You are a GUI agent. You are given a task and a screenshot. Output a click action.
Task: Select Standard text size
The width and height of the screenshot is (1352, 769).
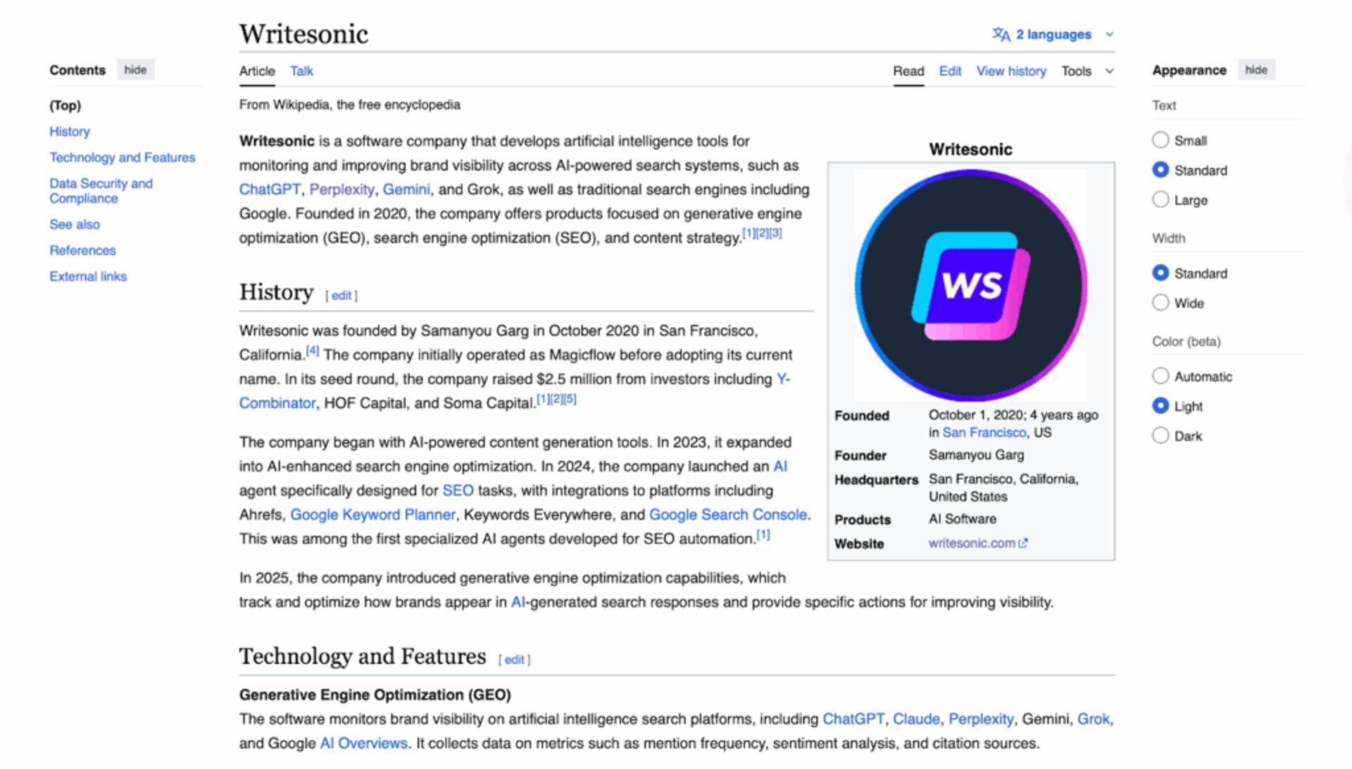(x=1160, y=170)
